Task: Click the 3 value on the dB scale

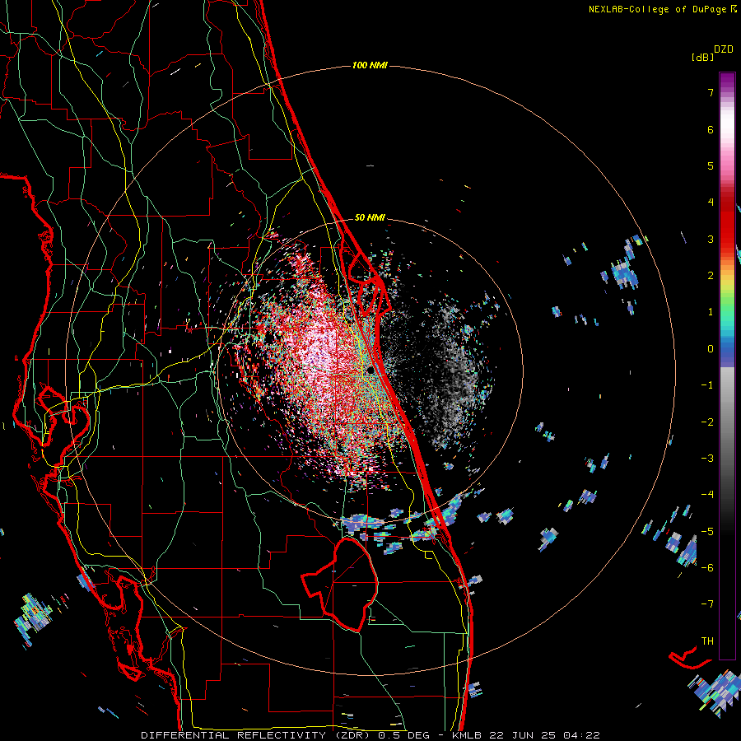Action: pos(711,239)
